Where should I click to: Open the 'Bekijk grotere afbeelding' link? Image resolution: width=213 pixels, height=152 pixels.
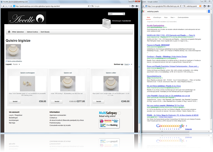pyautogui.click(x=15, y=61)
